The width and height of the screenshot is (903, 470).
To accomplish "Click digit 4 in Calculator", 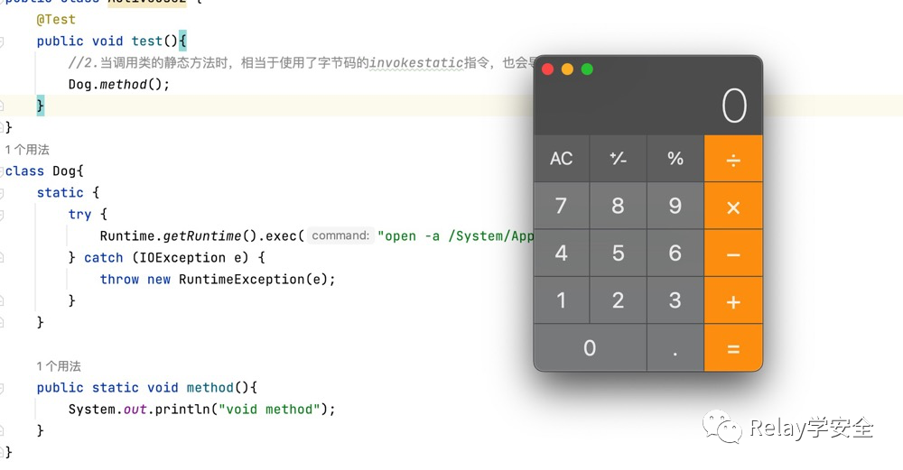I will 562,253.
